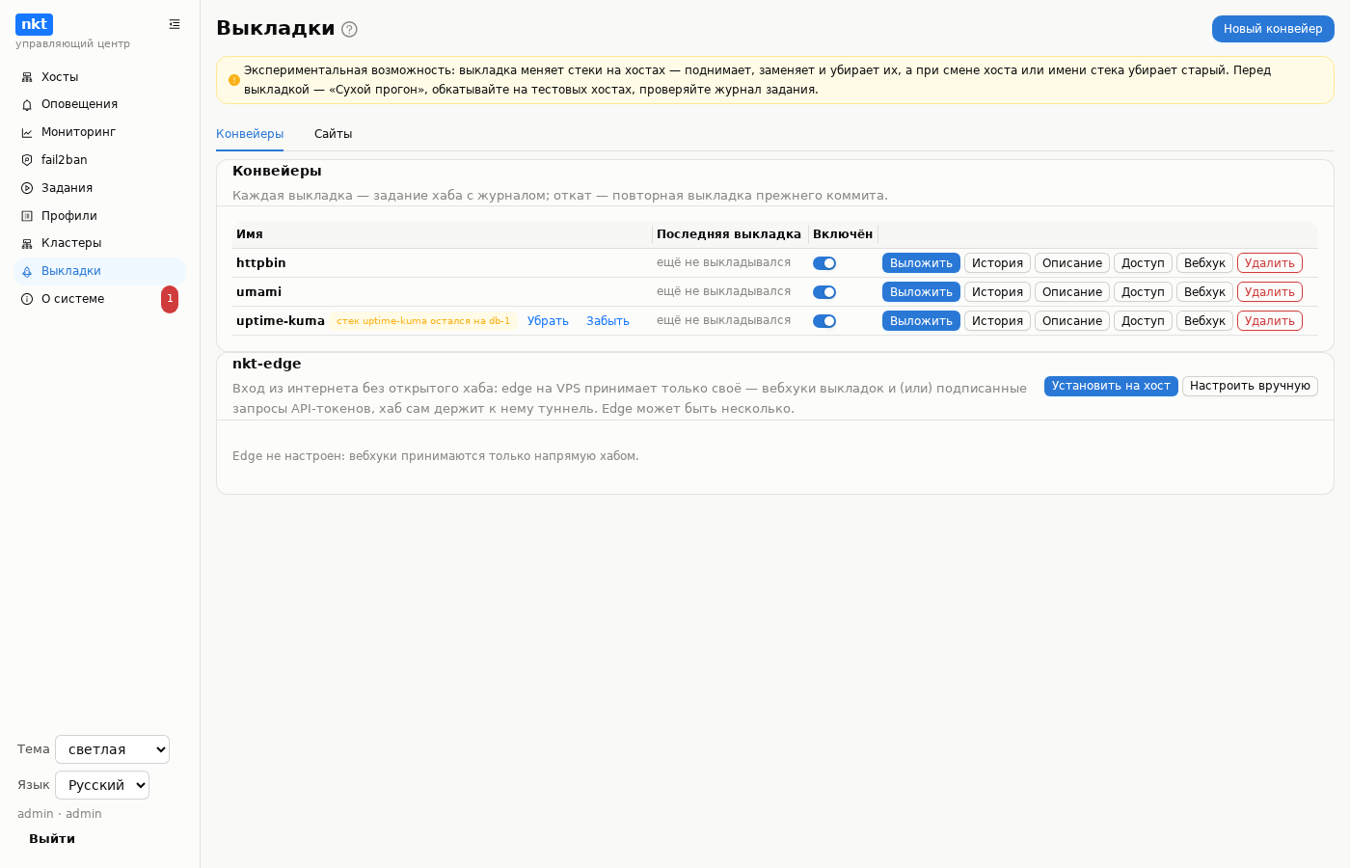Click the red notification badge showing 1

click(170, 299)
